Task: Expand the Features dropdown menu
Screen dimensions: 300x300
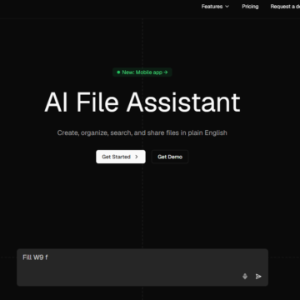Action: point(215,7)
